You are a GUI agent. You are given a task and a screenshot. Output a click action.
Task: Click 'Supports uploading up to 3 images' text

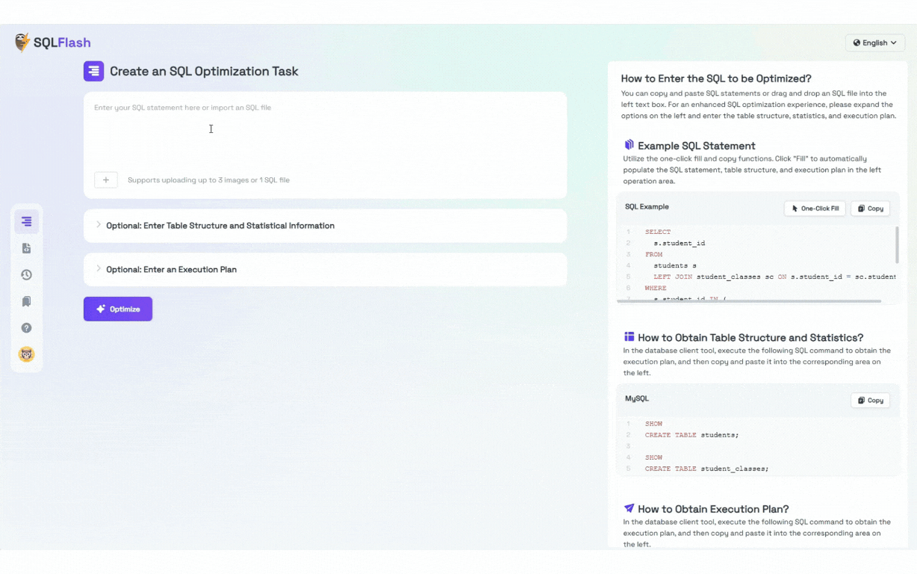(x=208, y=180)
